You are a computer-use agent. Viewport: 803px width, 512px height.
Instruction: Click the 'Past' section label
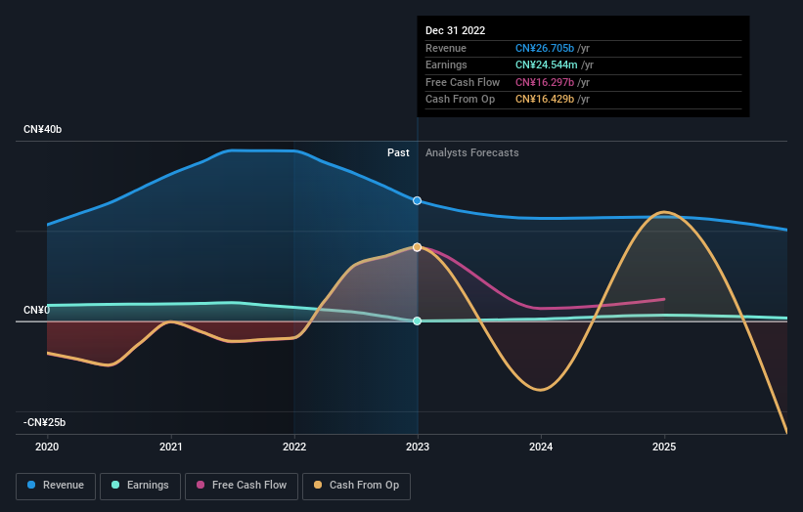(x=398, y=153)
